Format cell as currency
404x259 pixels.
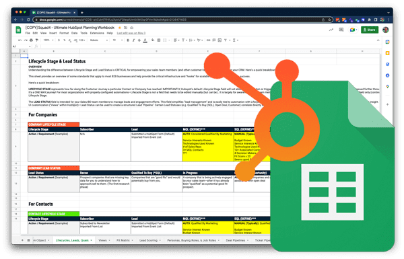coord(59,40)
